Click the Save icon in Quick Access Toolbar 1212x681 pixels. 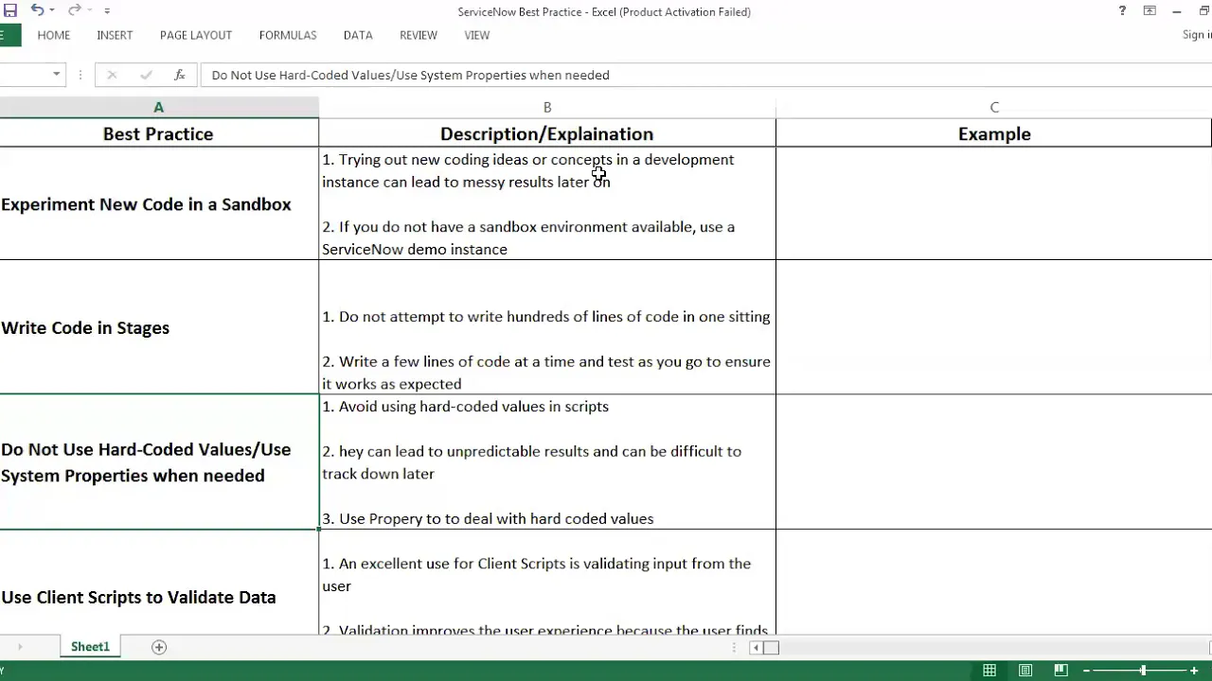10,10
